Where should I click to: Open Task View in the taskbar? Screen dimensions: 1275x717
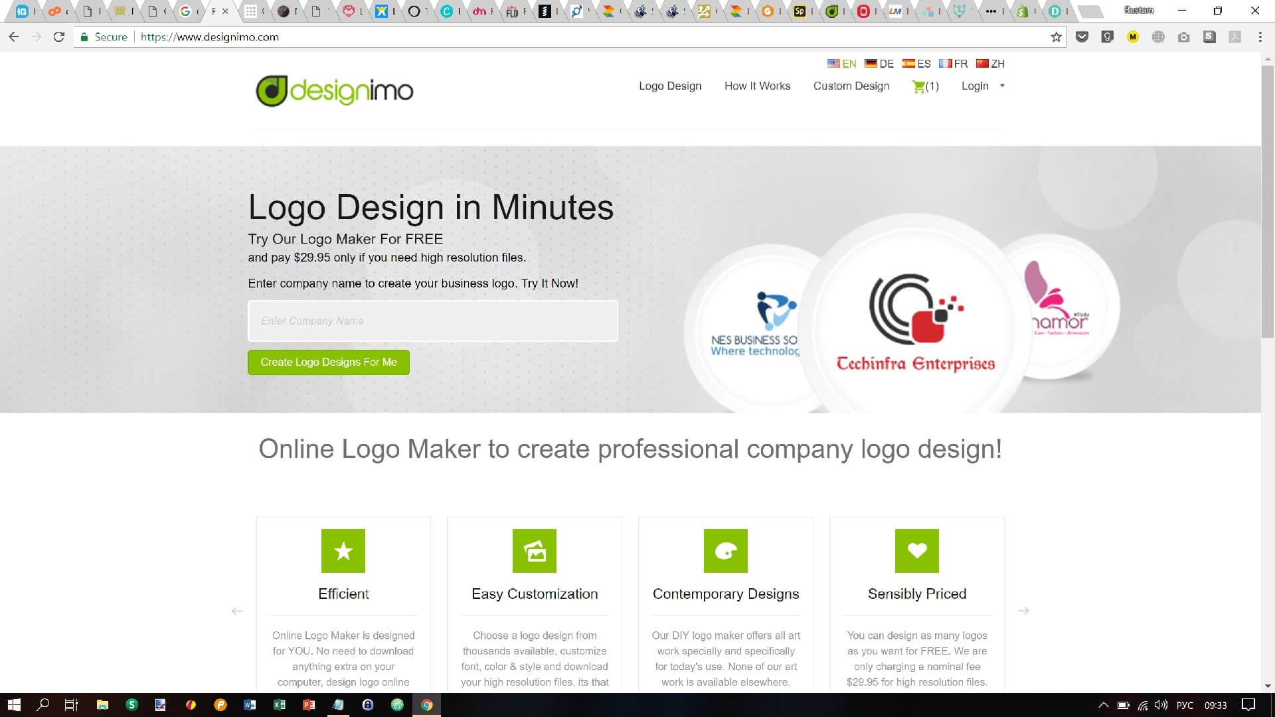(x=71, y=705)
